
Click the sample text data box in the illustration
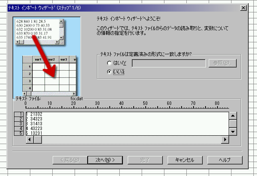(36, 29)
